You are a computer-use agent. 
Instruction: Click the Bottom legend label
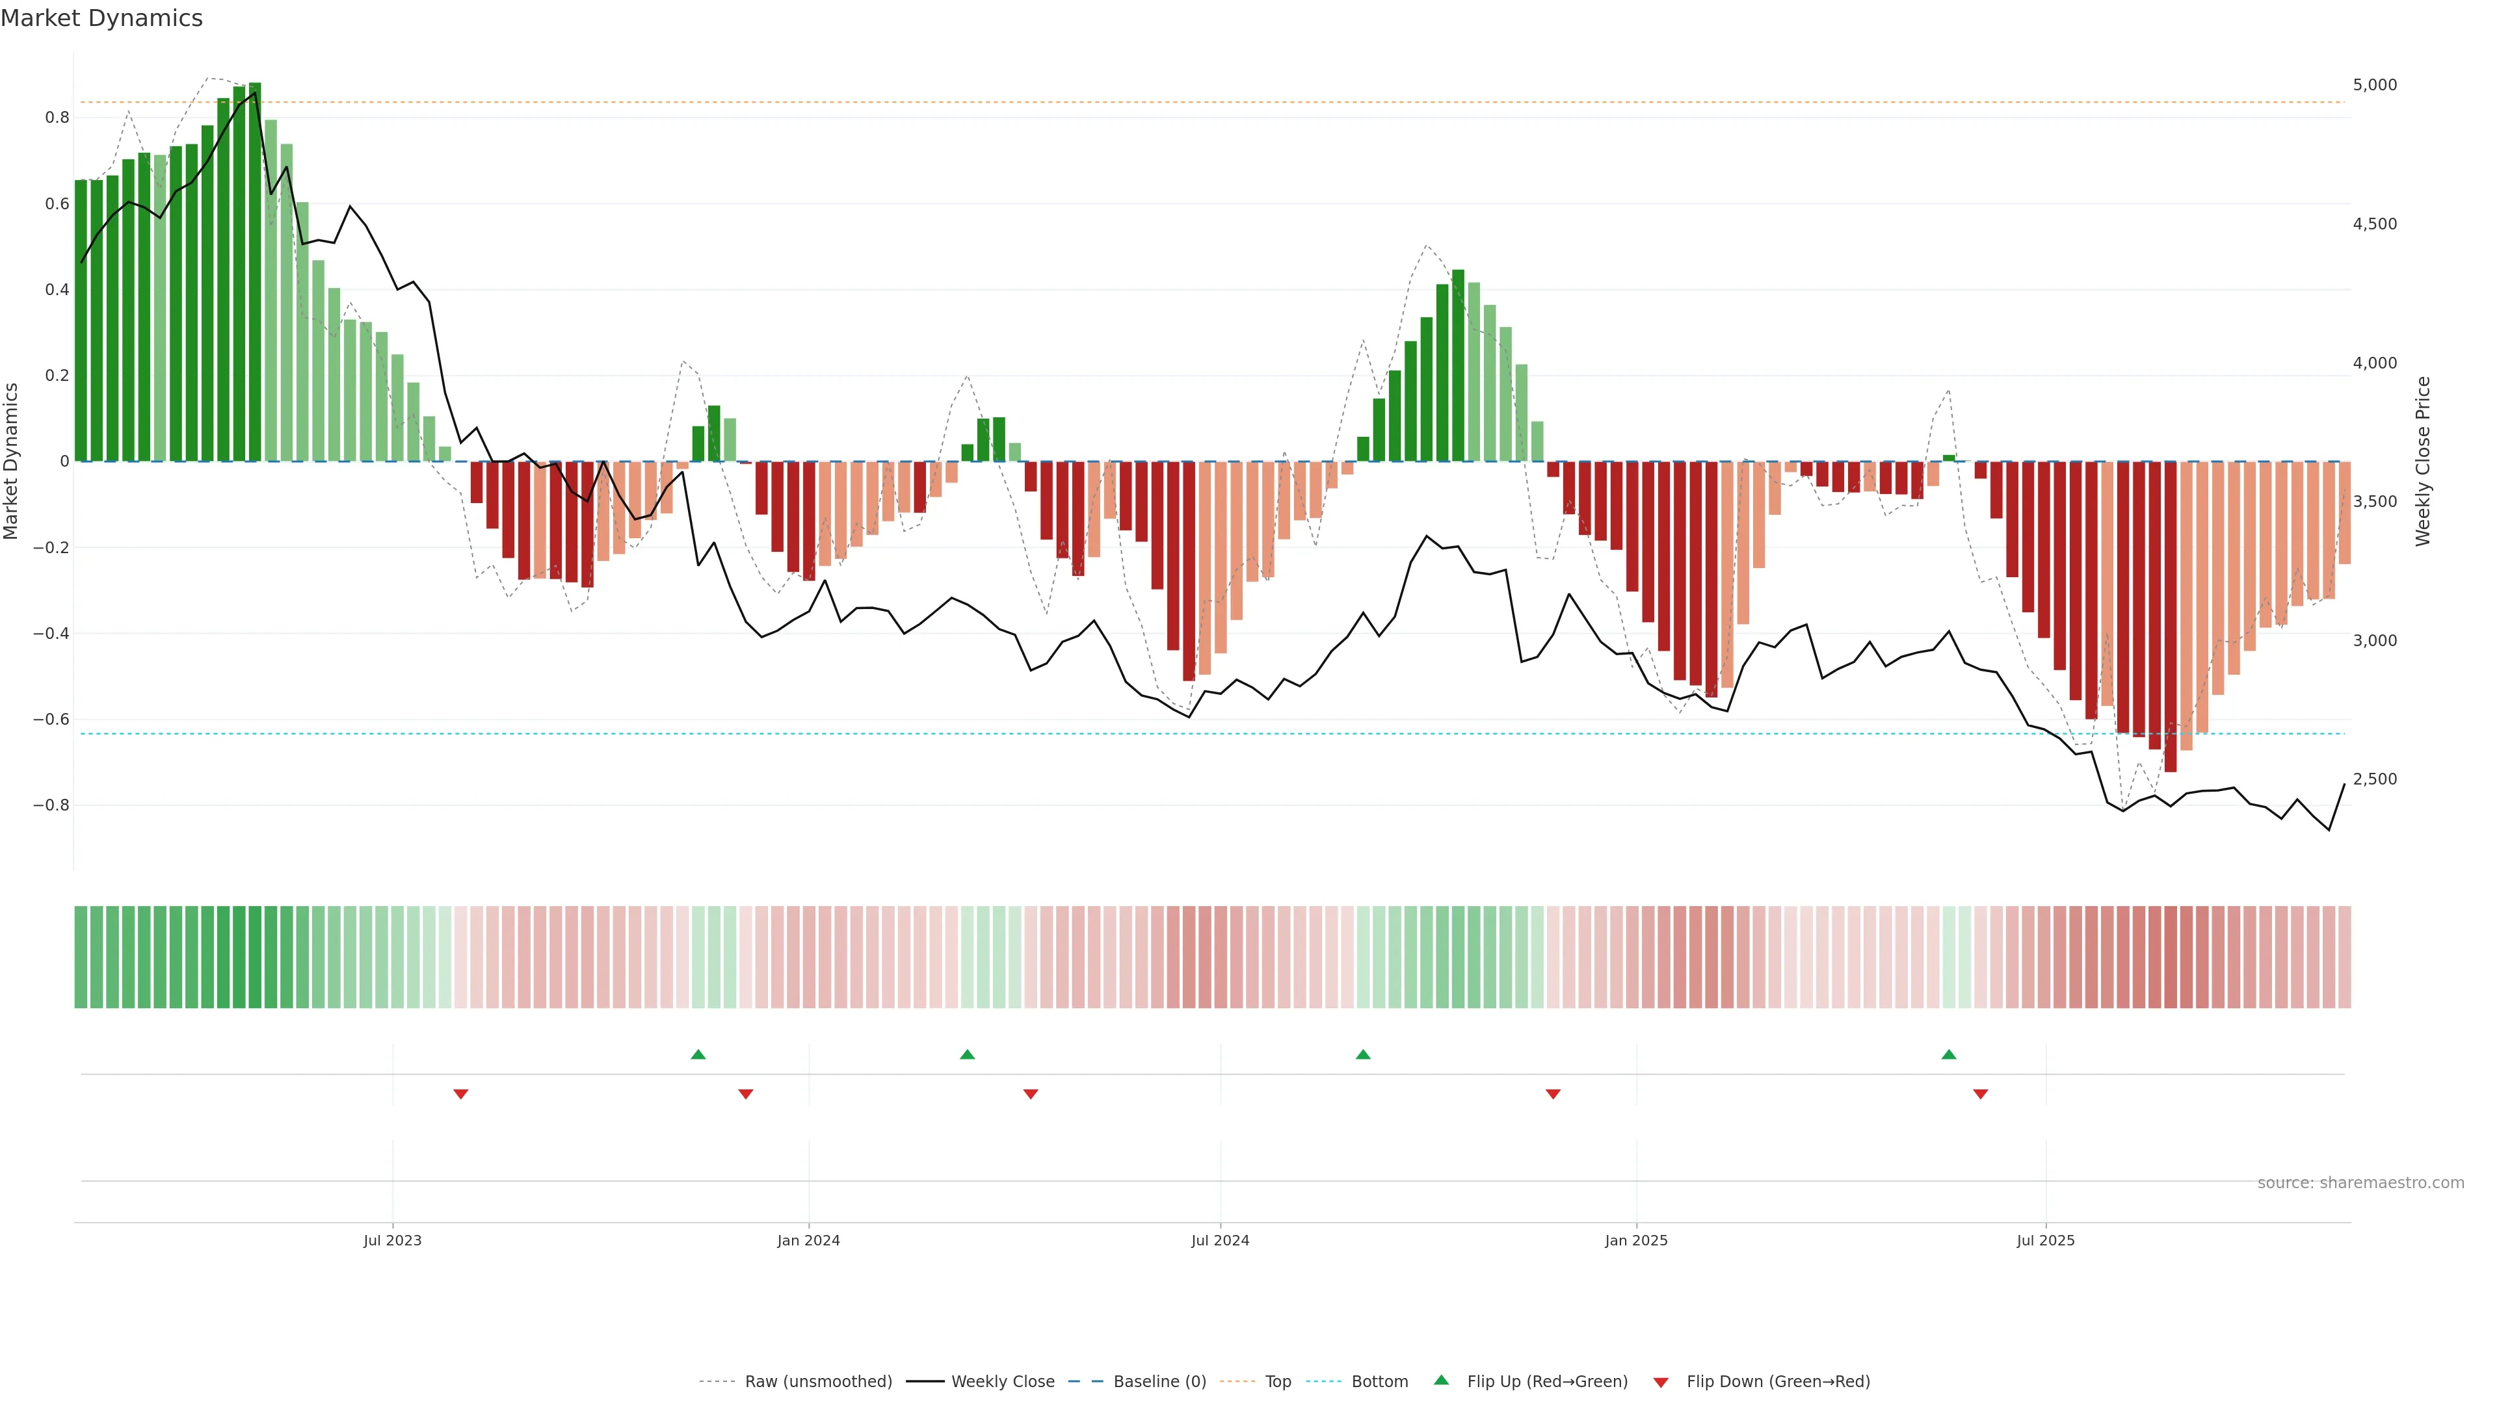pos(1379,1382)
